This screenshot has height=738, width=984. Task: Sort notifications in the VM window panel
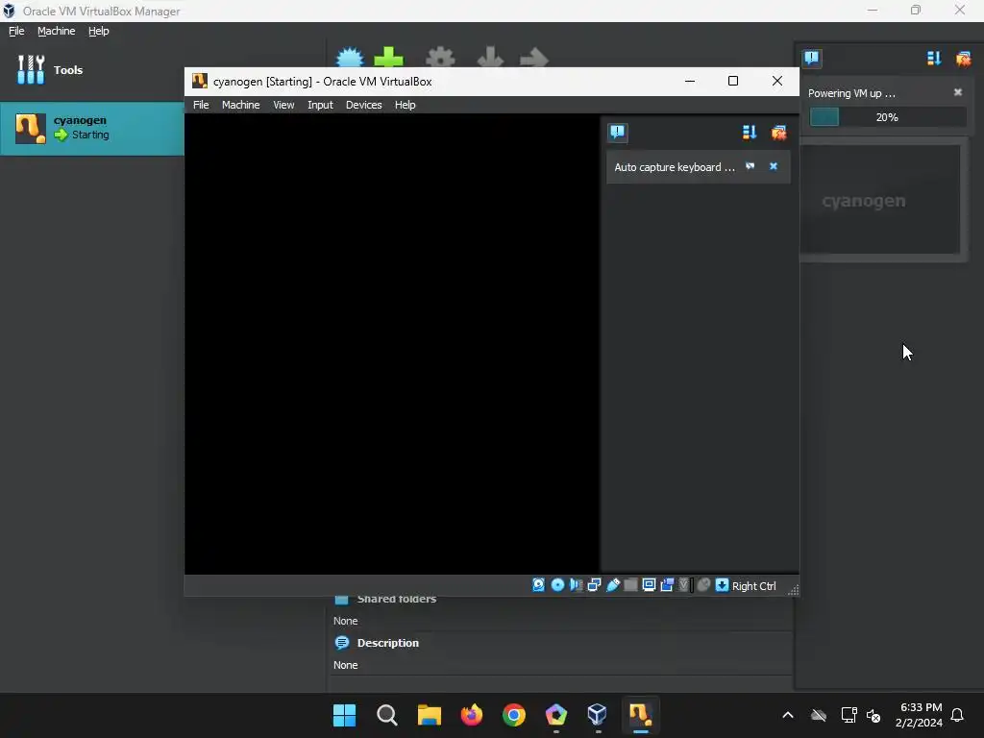(x=750, y=132)
